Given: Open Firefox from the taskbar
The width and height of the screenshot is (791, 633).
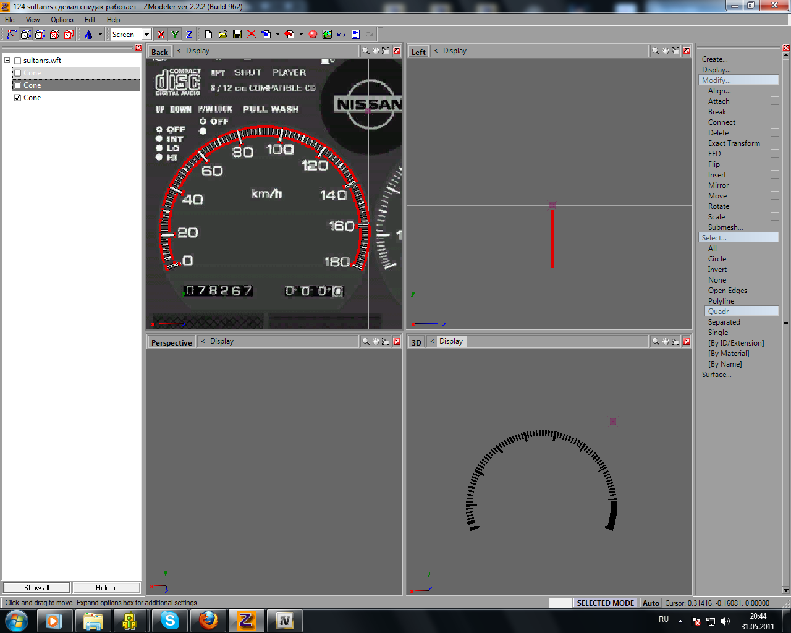Looking at the screenshot, I should [x=208, y=620].
